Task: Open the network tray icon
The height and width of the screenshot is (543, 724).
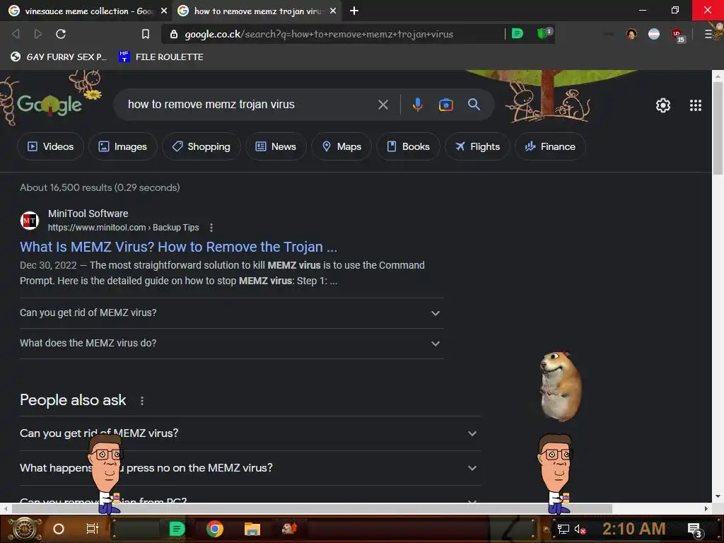Action: 563,530
